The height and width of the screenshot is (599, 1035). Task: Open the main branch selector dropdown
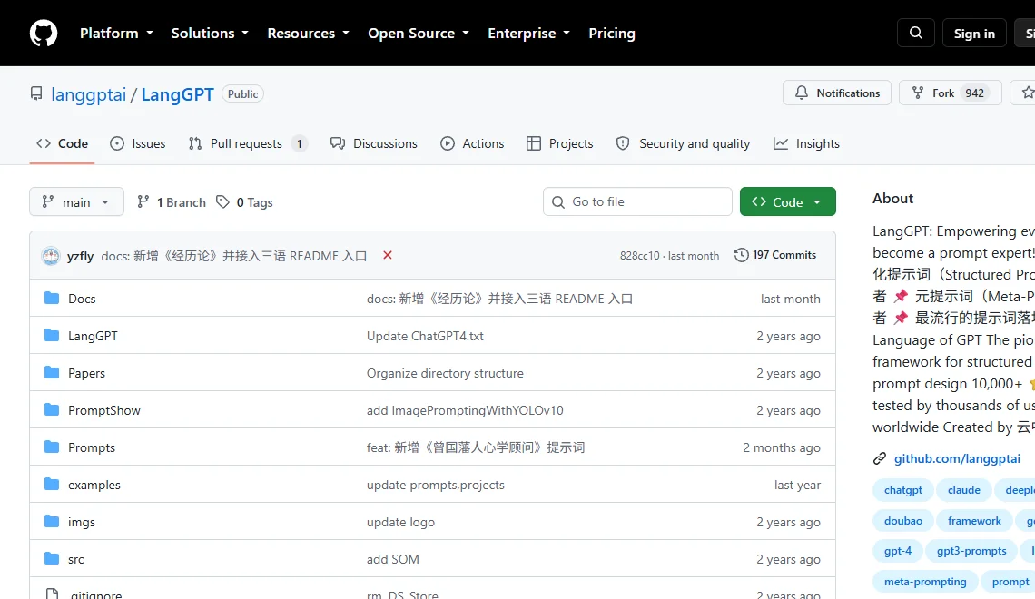click(x=76, y=201)
